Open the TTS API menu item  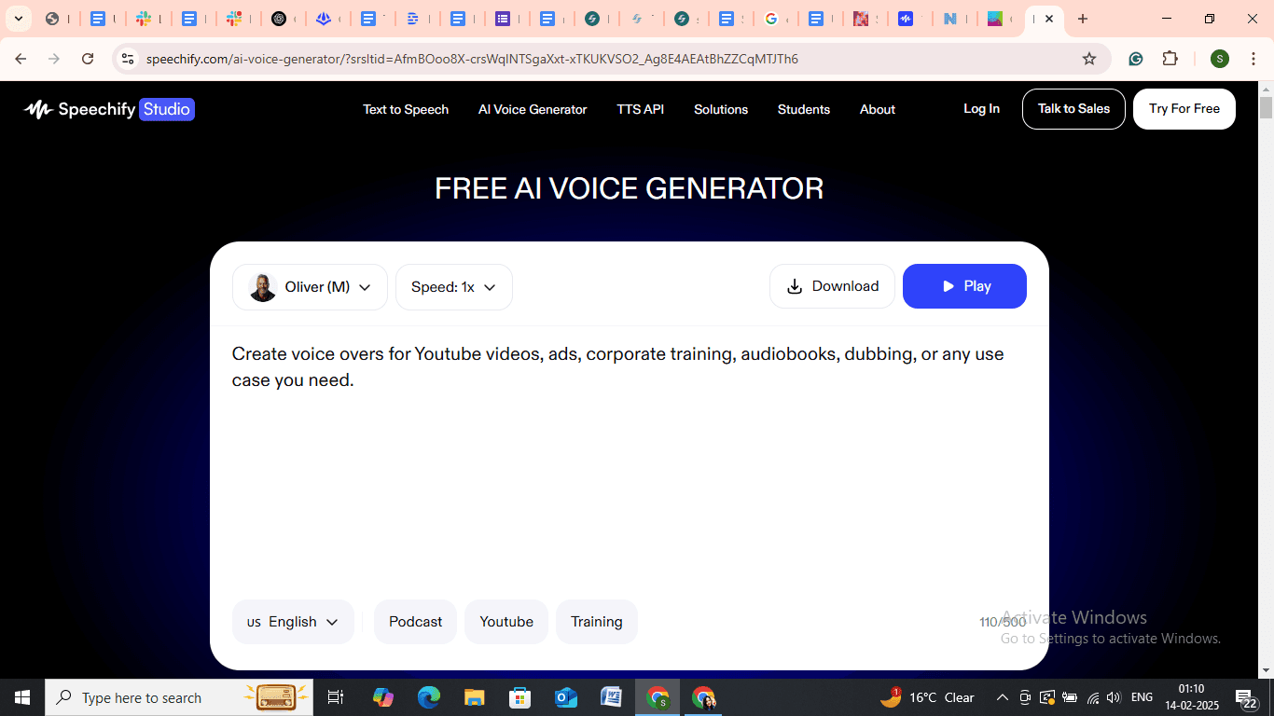pos(641,109)
